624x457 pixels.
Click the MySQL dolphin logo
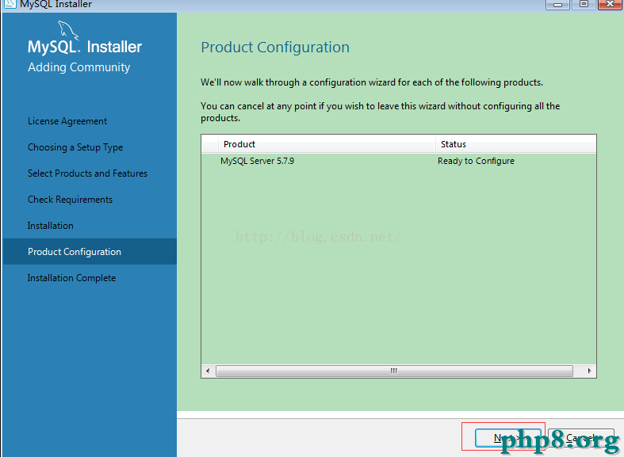point(68,31)
